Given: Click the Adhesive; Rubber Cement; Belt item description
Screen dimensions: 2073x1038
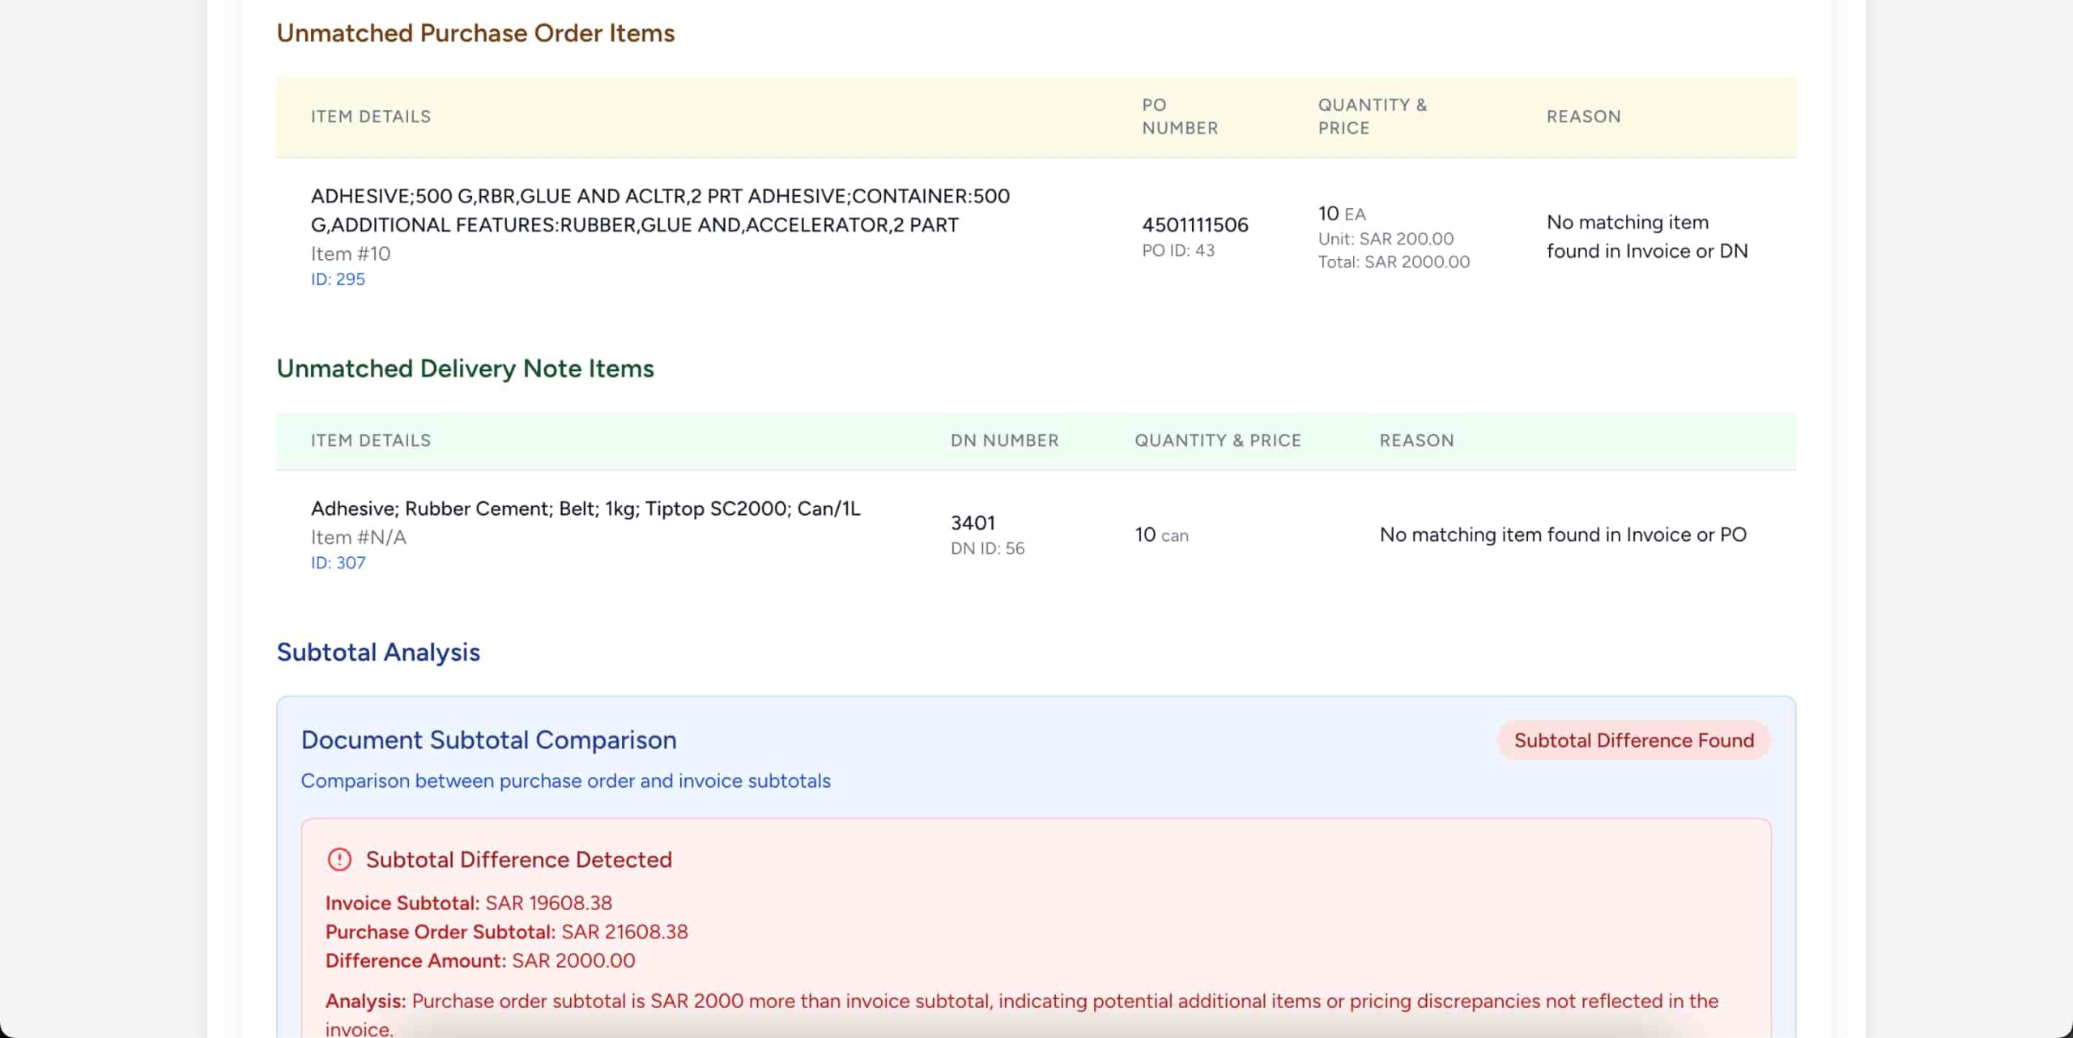Looking at the screenshot, I should click(x=585, y=508).
